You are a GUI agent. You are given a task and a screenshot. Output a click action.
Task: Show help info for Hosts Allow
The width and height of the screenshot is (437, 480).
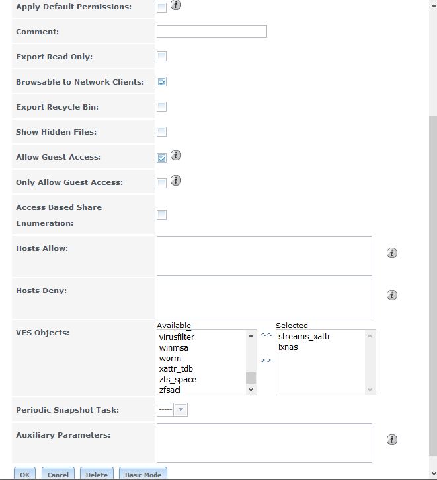(392, 253)
